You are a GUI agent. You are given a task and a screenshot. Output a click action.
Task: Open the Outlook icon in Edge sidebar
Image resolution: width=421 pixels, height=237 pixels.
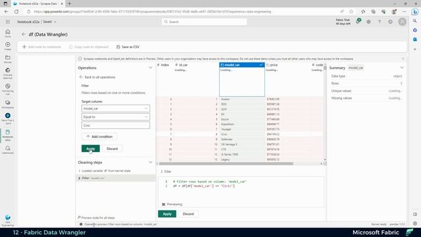(415, 39)
